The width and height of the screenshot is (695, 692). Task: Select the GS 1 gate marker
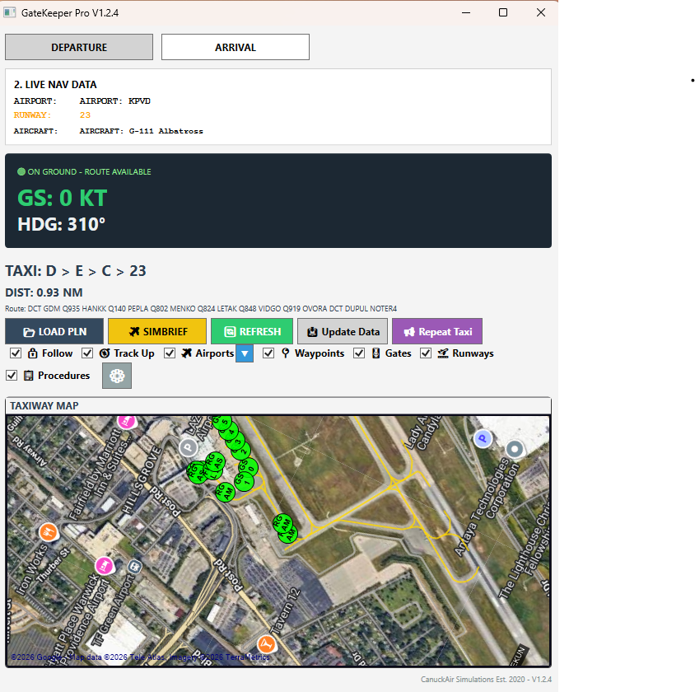[x=244, y=481]
